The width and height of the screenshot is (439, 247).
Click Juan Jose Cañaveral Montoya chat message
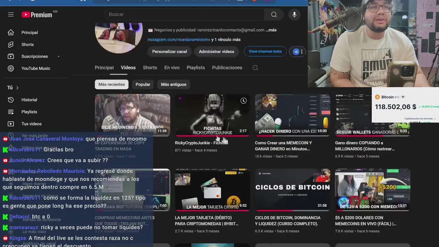click(x=75, y=139)
